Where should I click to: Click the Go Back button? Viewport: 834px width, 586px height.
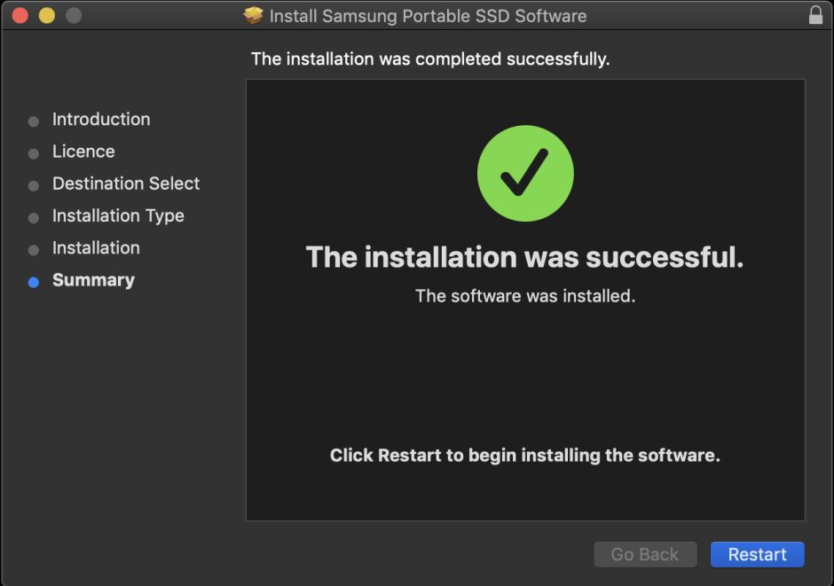(645, 554)
